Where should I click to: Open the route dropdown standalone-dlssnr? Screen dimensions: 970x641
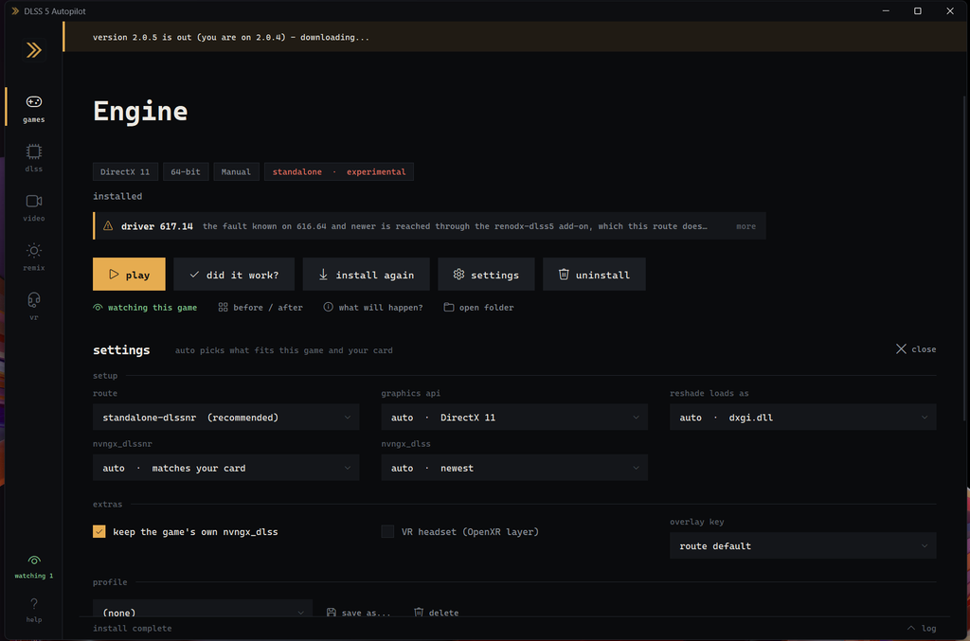click(x=225, y=418)
